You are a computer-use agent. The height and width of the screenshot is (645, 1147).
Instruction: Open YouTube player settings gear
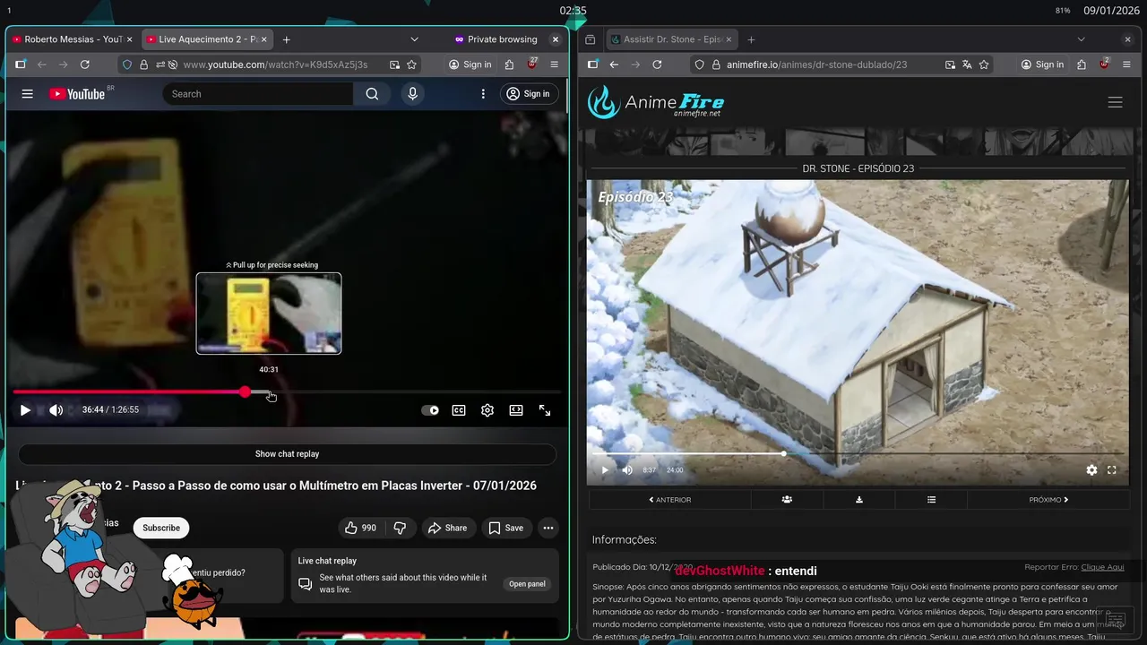tap(487, 410)
